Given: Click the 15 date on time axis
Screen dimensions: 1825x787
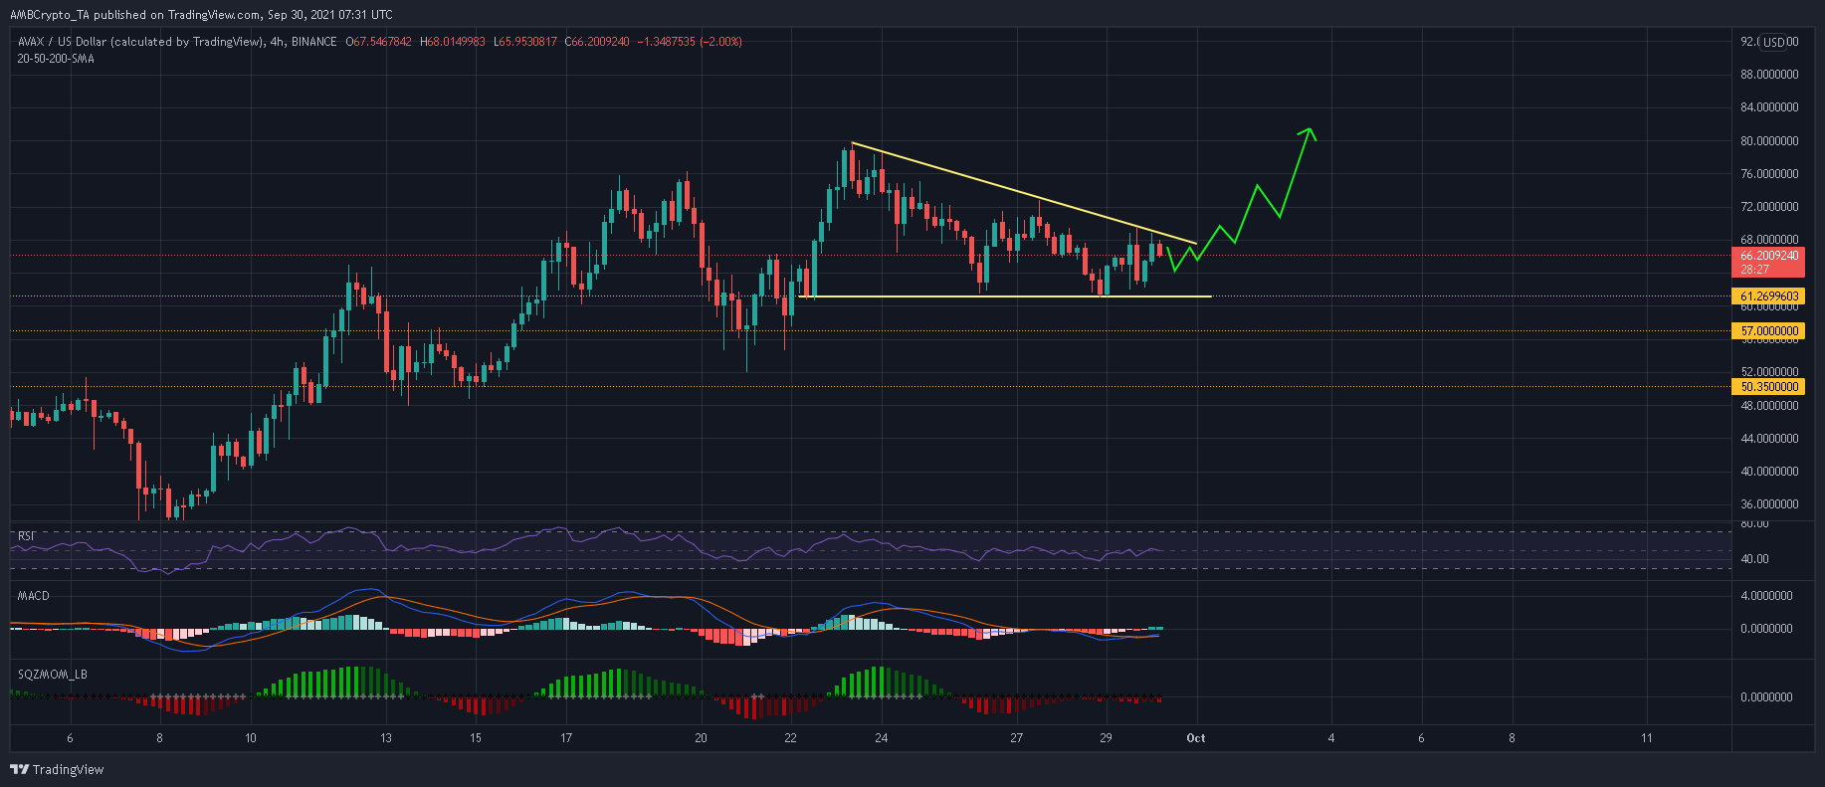Looking at the screenshot, I should tap(476, 738).
